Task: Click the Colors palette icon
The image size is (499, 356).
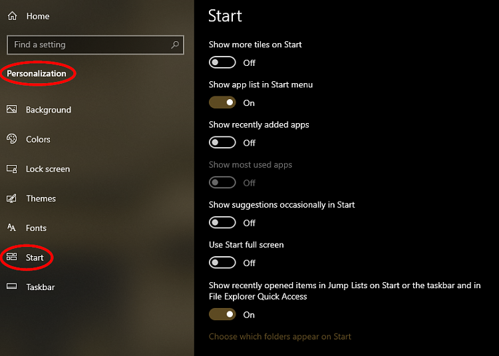Action: click(x=12, y=139)
